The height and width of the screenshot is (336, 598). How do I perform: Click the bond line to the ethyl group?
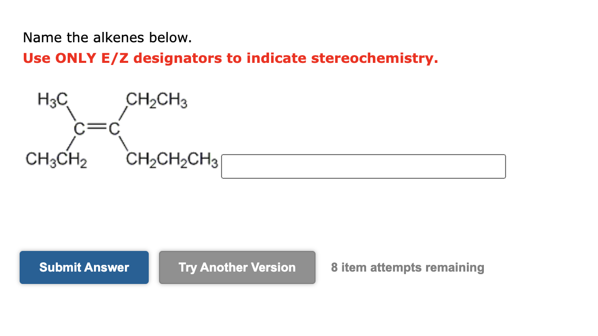pos(124,114)
